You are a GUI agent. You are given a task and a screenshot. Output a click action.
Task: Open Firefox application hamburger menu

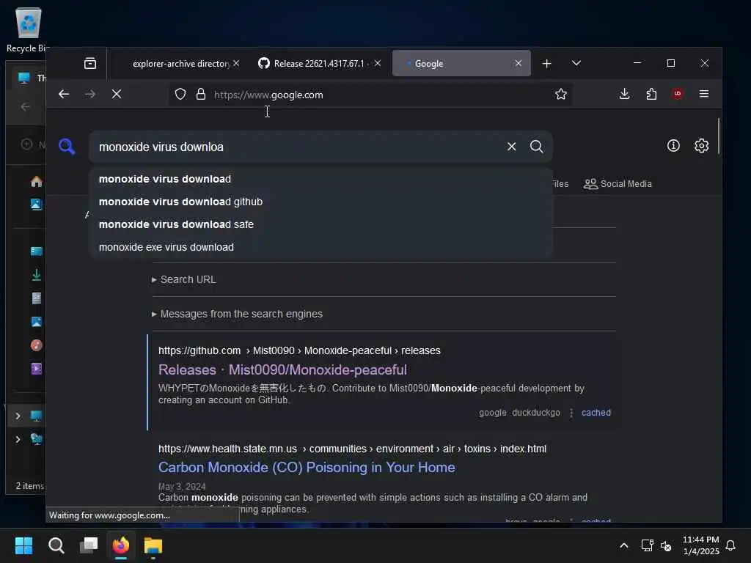tap(703, 94)
